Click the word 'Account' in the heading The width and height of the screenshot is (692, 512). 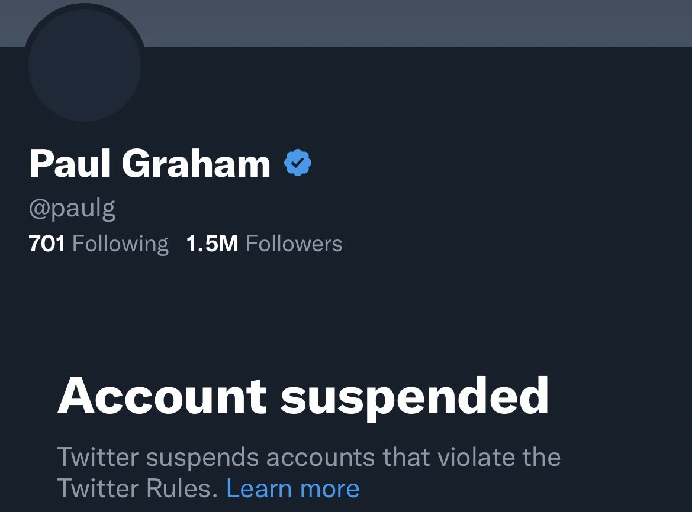162,396
